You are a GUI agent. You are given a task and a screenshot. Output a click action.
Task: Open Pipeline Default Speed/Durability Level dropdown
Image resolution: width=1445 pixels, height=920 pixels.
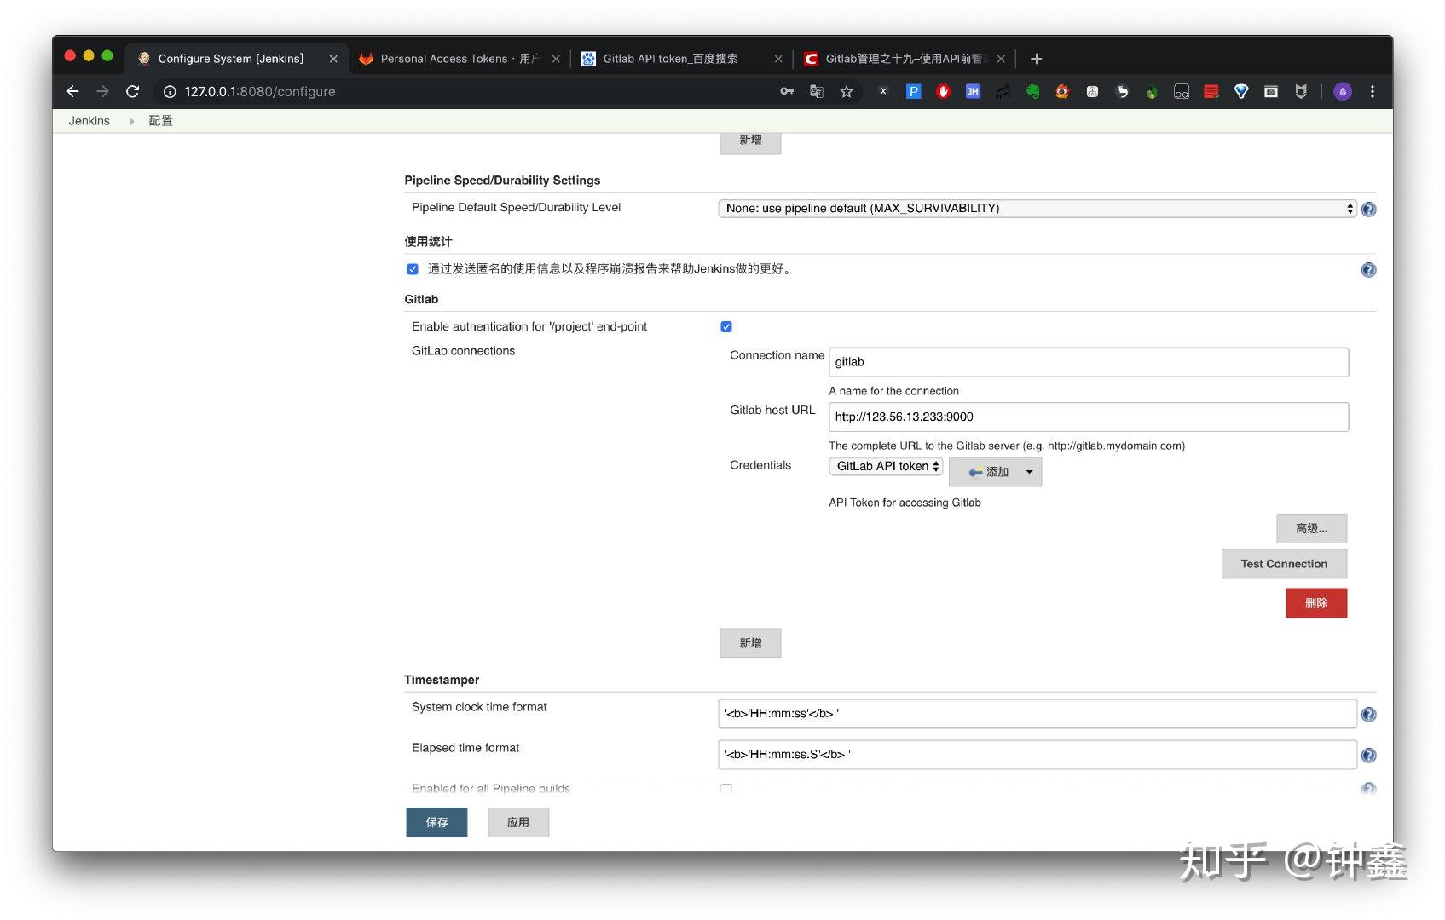[x=1038, y=208]
